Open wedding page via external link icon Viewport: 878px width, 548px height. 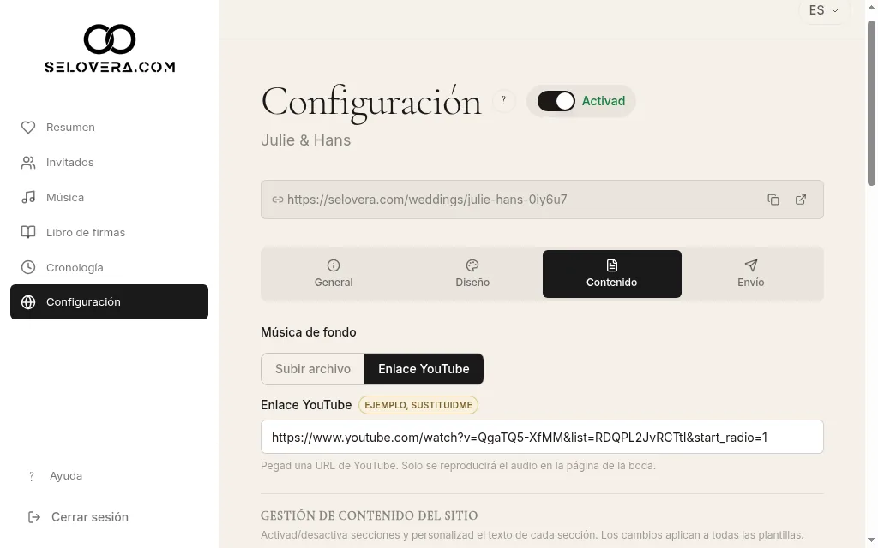click(801, 200)
